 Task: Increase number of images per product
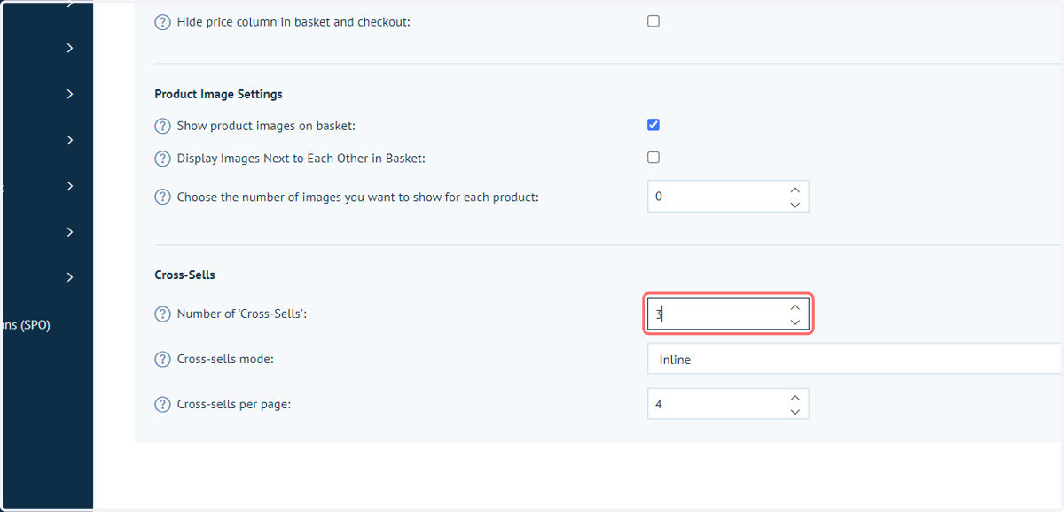coord(794,190)
